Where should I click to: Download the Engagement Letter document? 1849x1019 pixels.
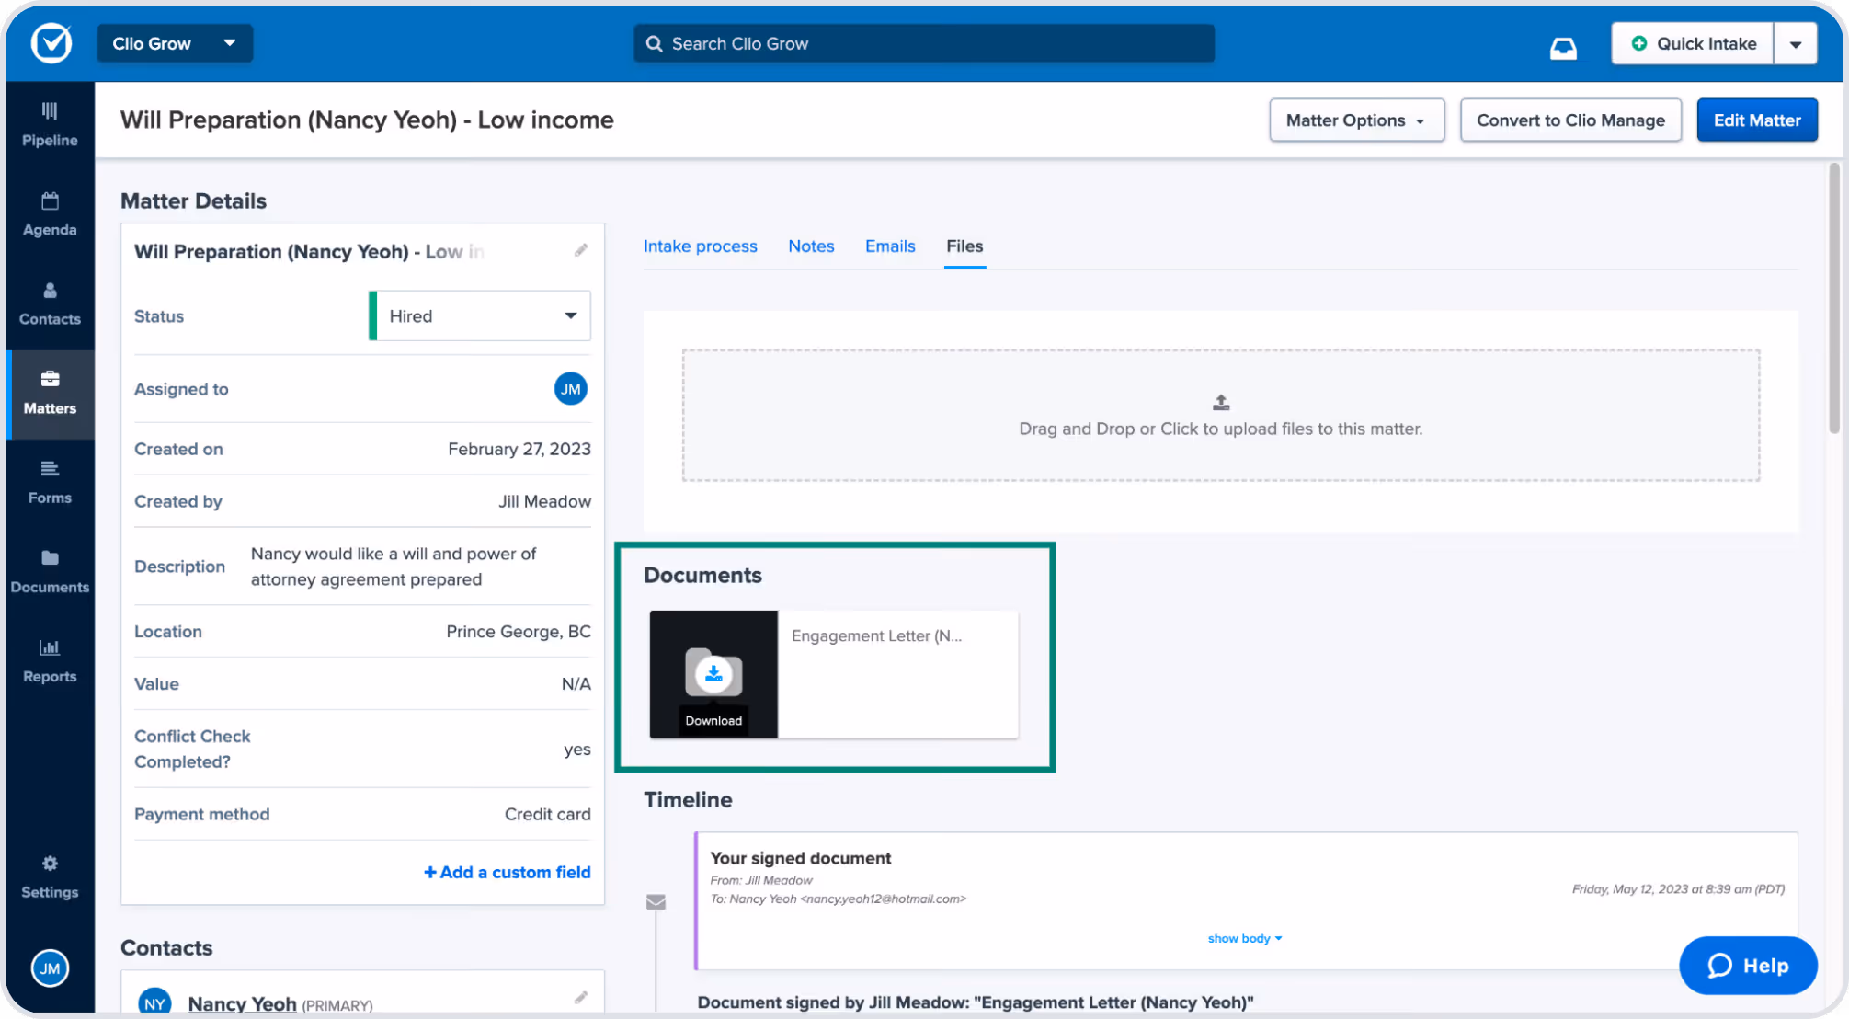coord(713,674)
